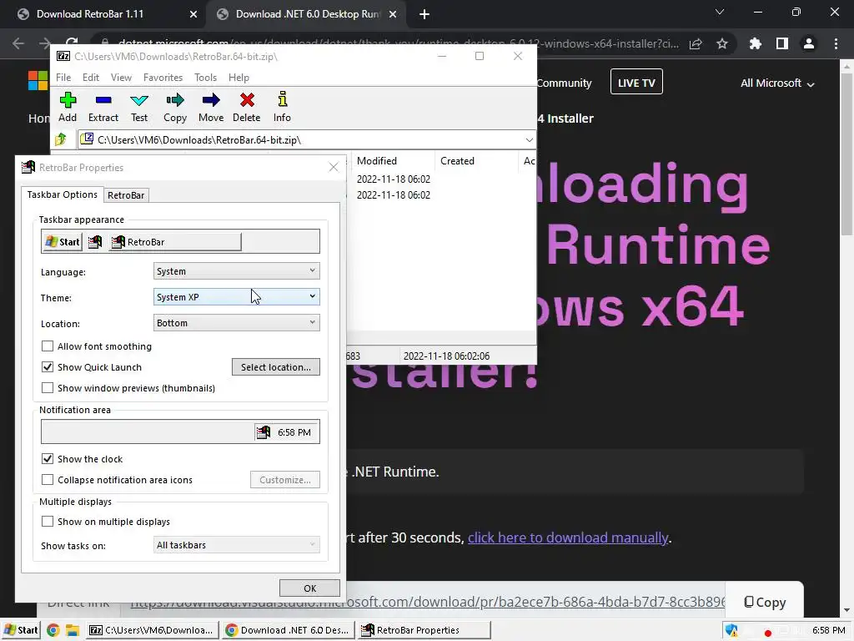Bookmark this page with the star icon
Screen dimensions: 854x641
pyautogui.click(x=722, y=43)
